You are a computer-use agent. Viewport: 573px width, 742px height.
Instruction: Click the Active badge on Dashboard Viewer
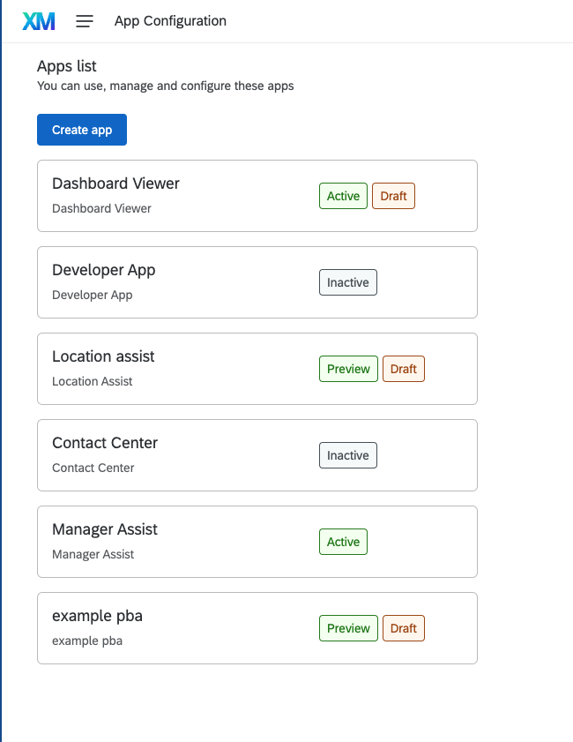(x=343, y=196)
